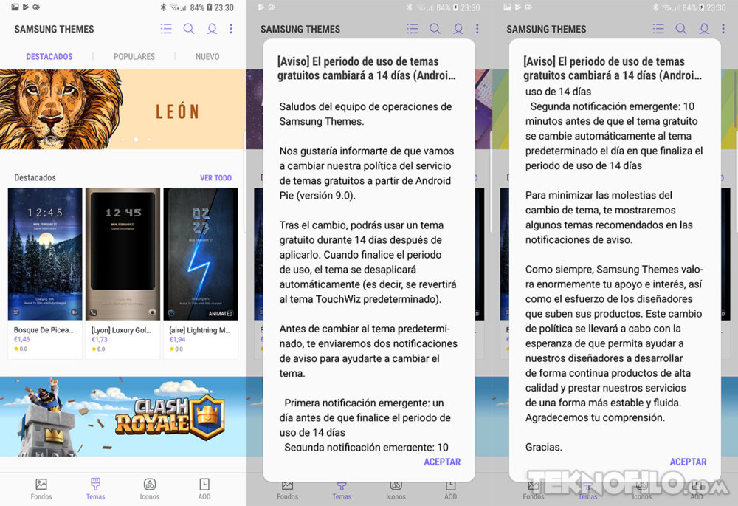Click the line "Primera notificación emergente: un"
The height and width of the screenshot is (506, 738).
pos(364,403)
